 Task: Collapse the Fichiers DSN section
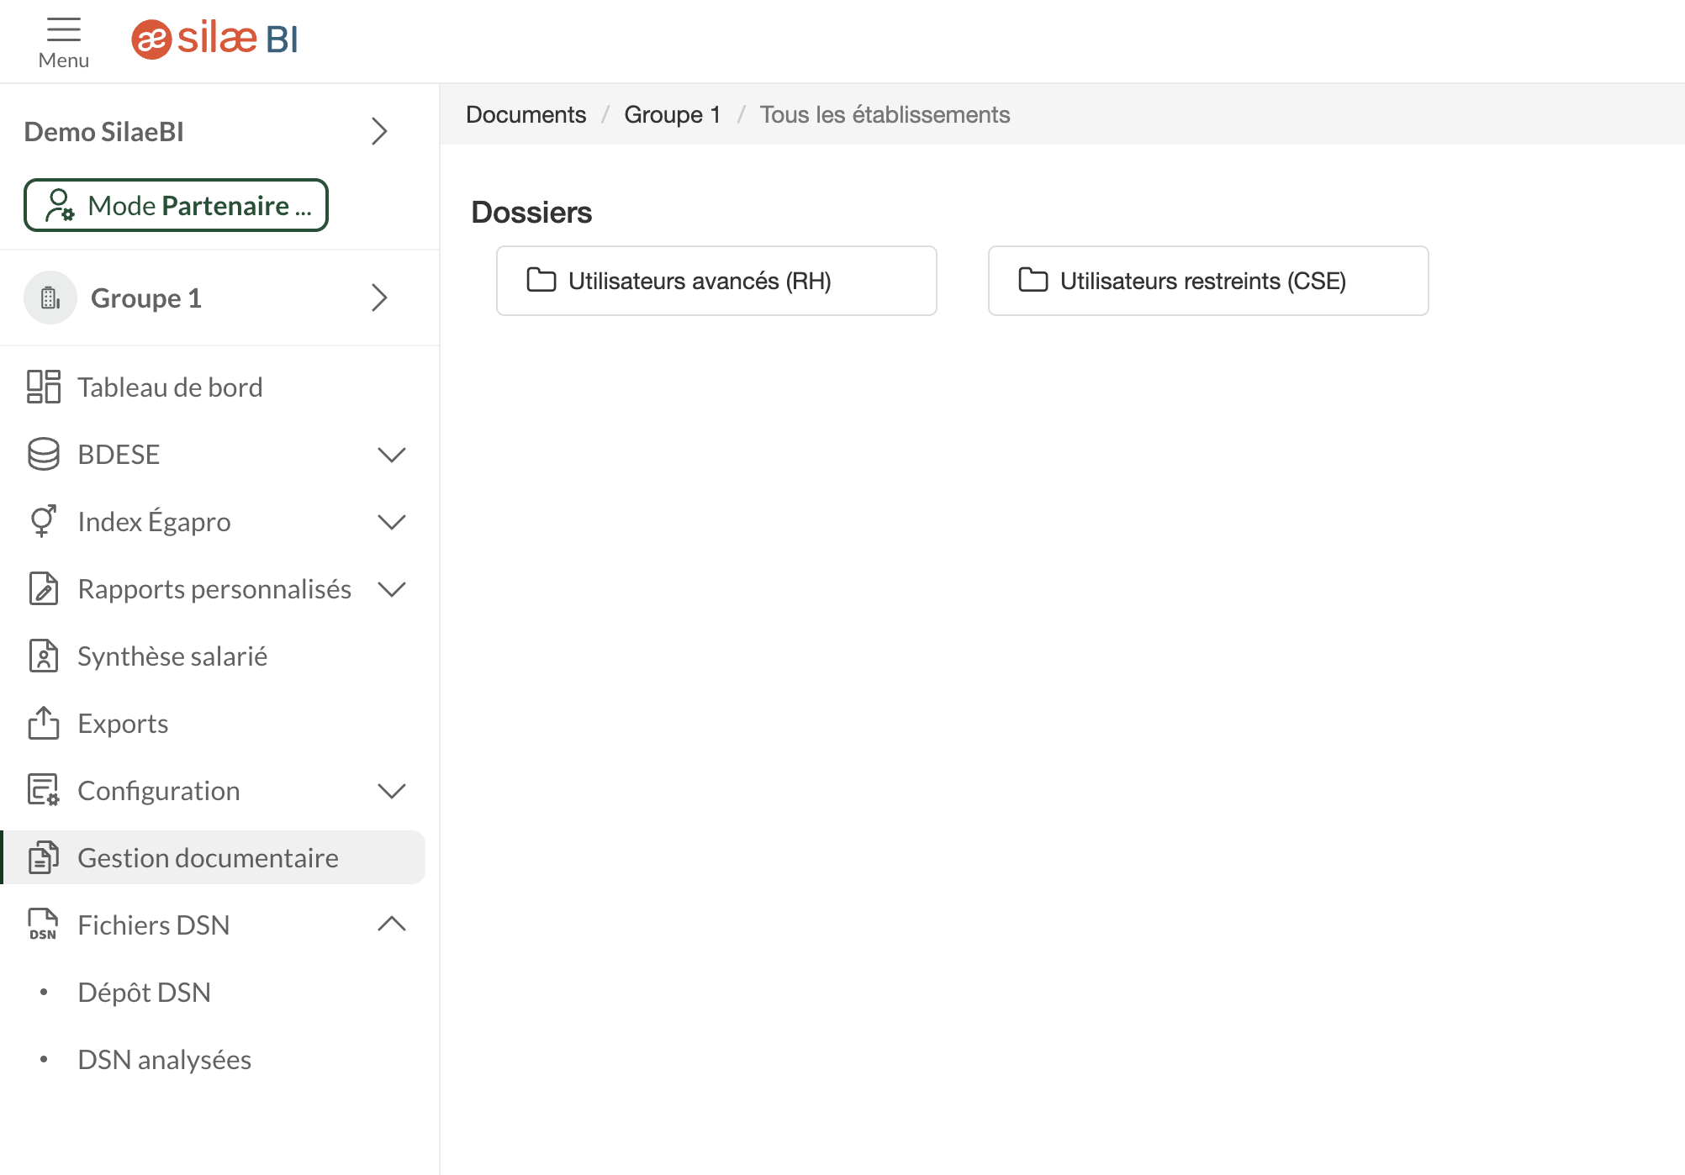coord(392,925)
